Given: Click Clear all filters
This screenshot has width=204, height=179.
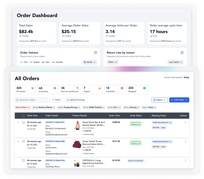Looking at the screenshot, I should (x=23, y=108).
